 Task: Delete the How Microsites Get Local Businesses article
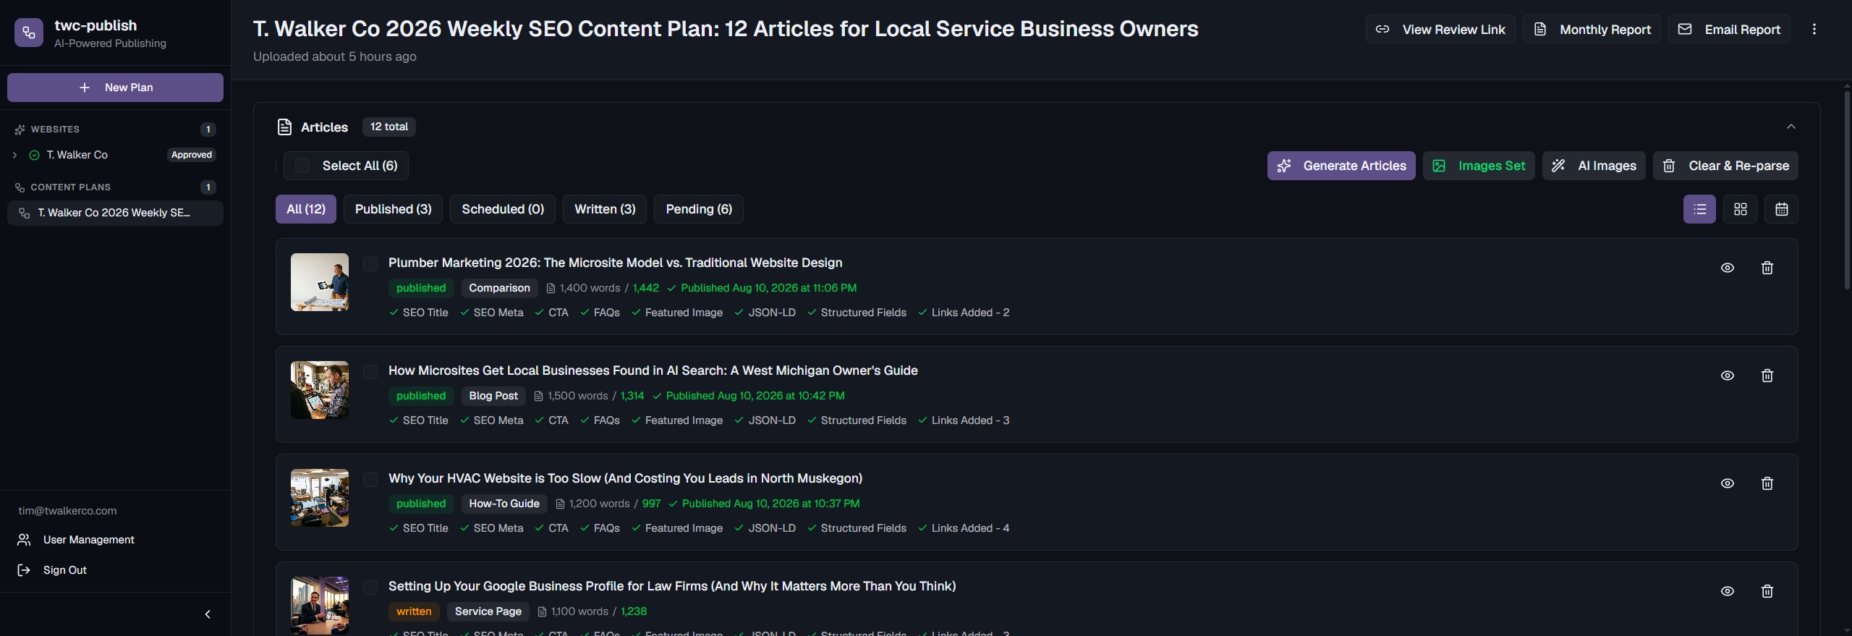pos(1767,376)
